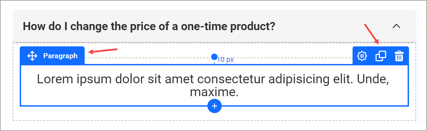Click the move handle with four arrows
The height and width of the screenshot is (131, 427).
pyautogui.click(x=32, y=56)
